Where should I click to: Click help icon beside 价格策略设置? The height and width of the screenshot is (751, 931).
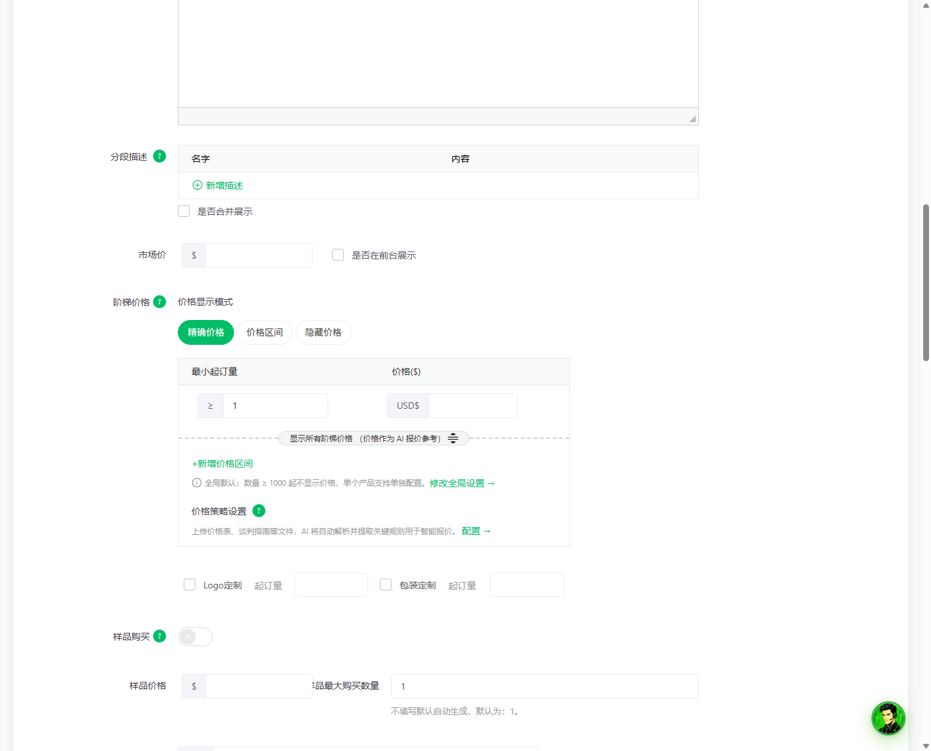(259, 511)
